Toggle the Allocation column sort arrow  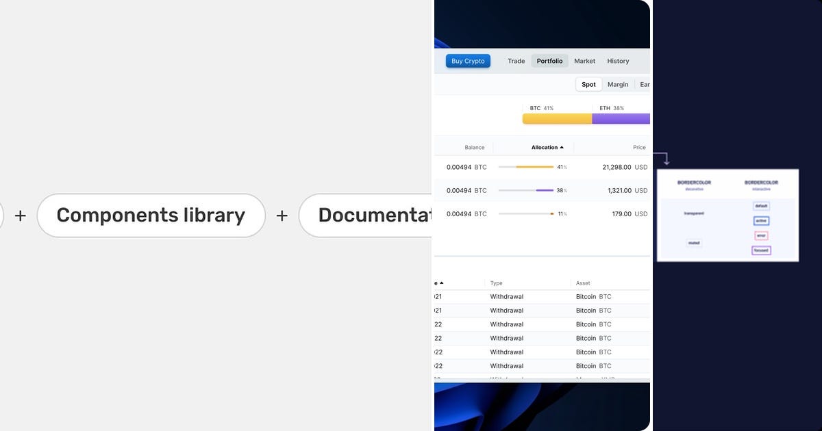[x=561, y=147]
